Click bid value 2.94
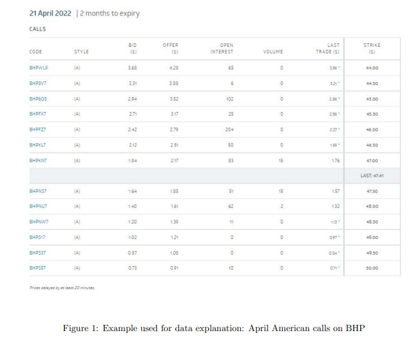The width and height of the screenshot is (414, 343). [x=133, y=99]
